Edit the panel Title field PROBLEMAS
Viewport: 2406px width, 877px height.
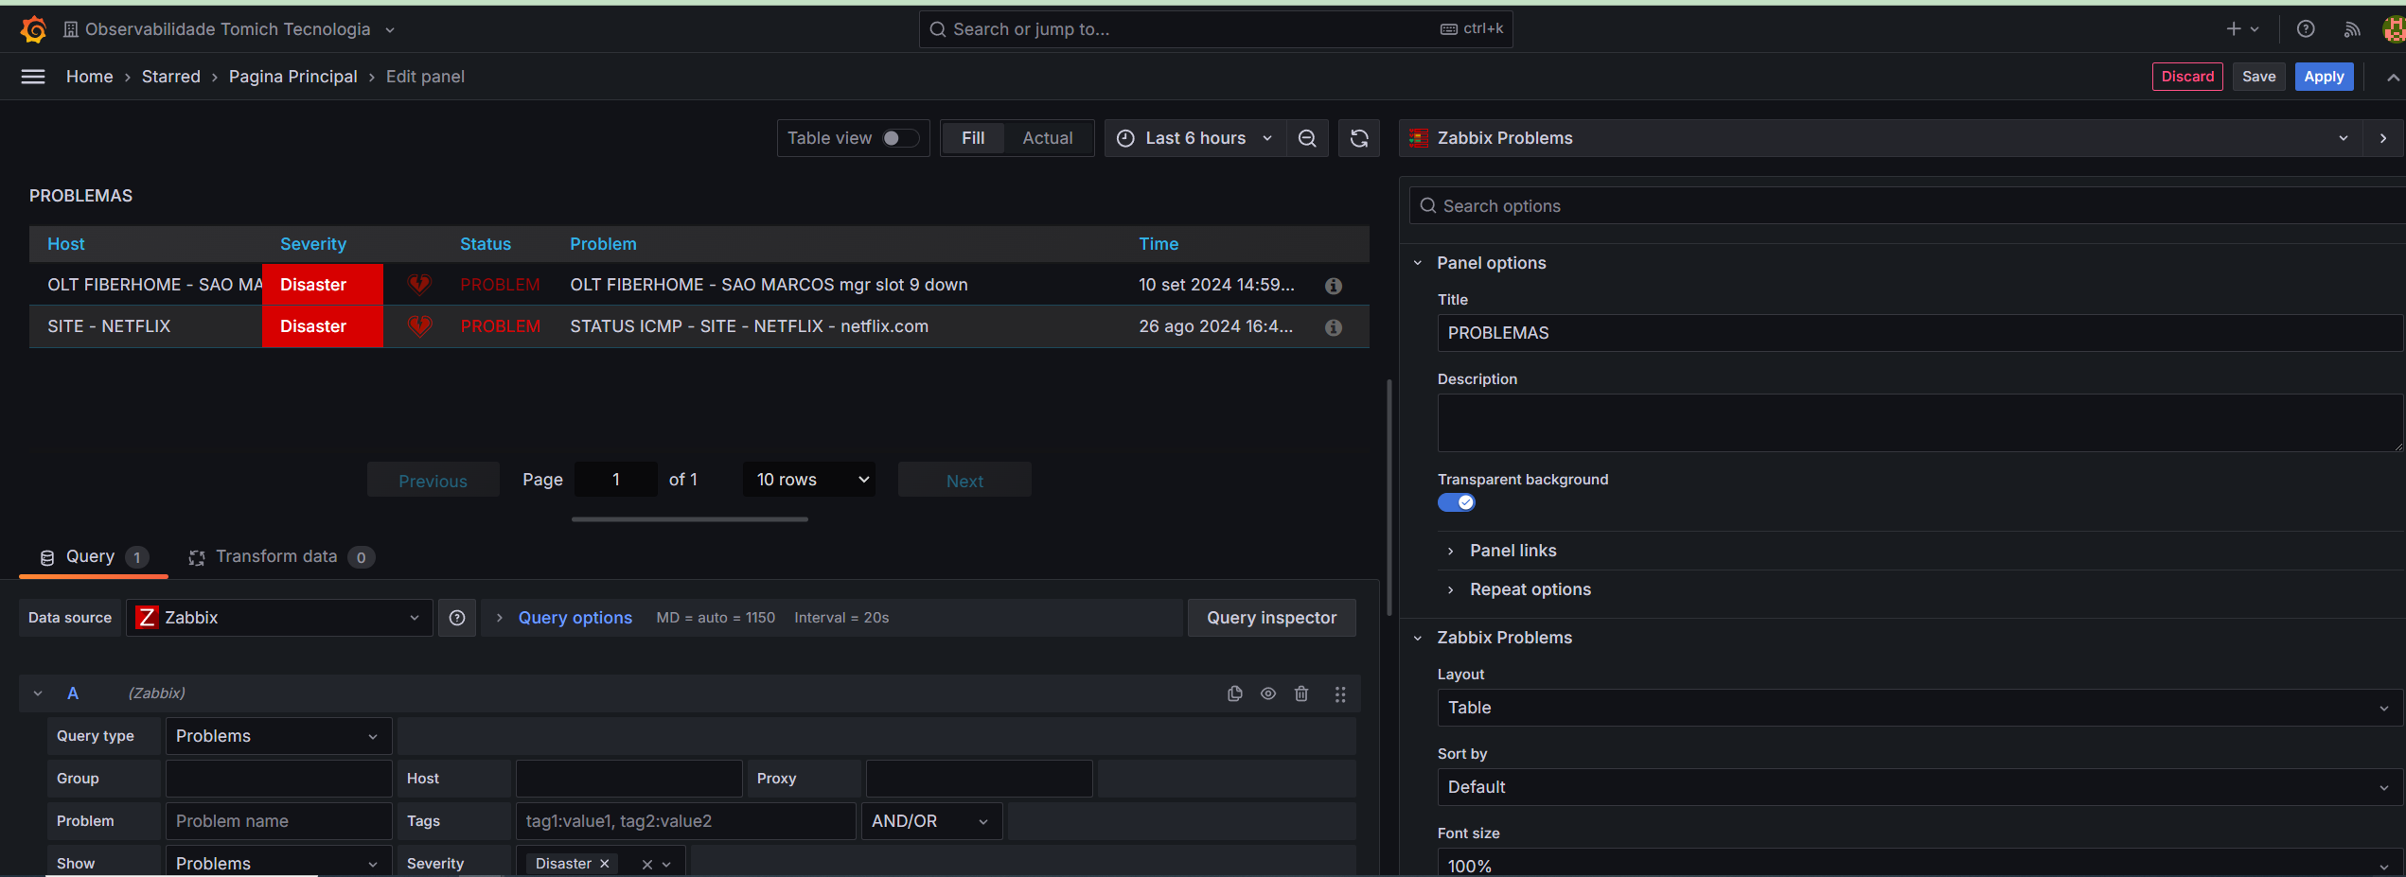pyautogui.click(x=1919, y=333)
